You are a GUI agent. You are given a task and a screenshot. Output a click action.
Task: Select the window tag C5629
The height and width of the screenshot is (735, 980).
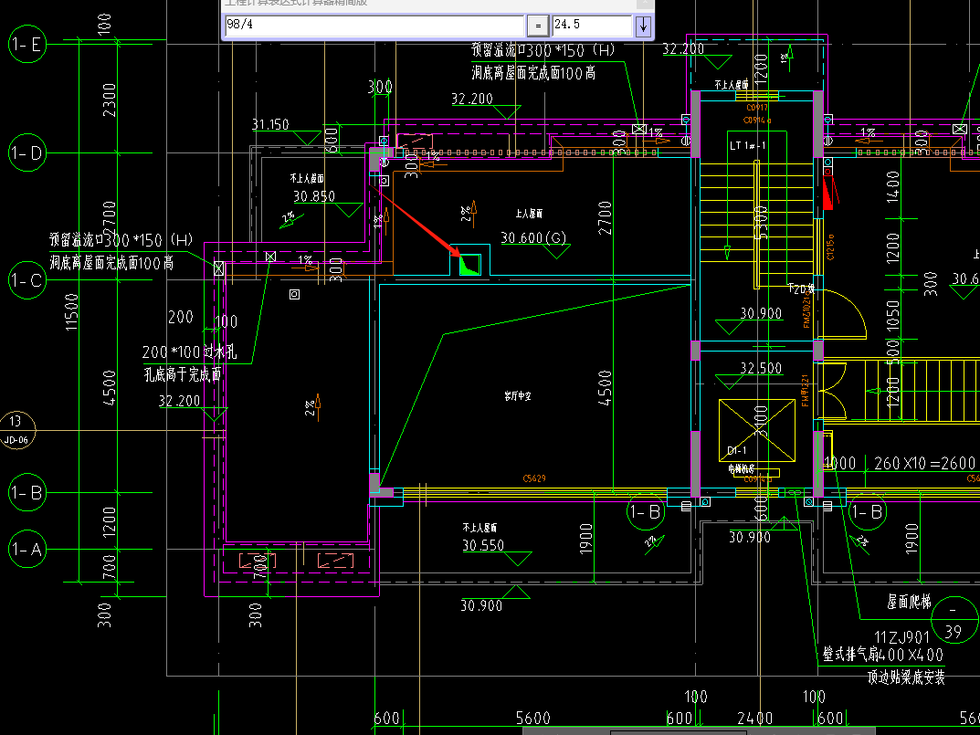point(534,478)
